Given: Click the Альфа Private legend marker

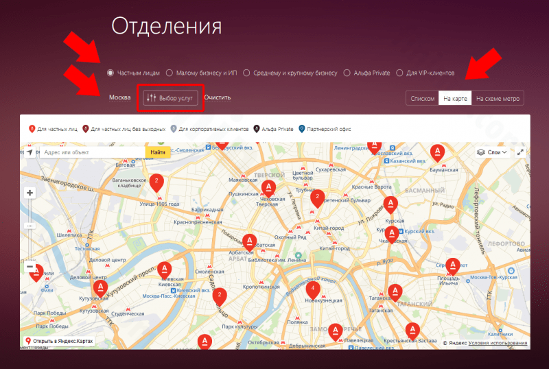Looking at the screenshot, I should point(256,129).
